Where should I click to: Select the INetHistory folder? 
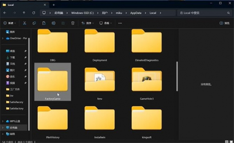[53, 122]
